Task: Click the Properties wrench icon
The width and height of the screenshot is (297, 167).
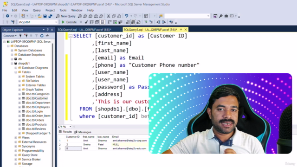Action: coord(221,16)
